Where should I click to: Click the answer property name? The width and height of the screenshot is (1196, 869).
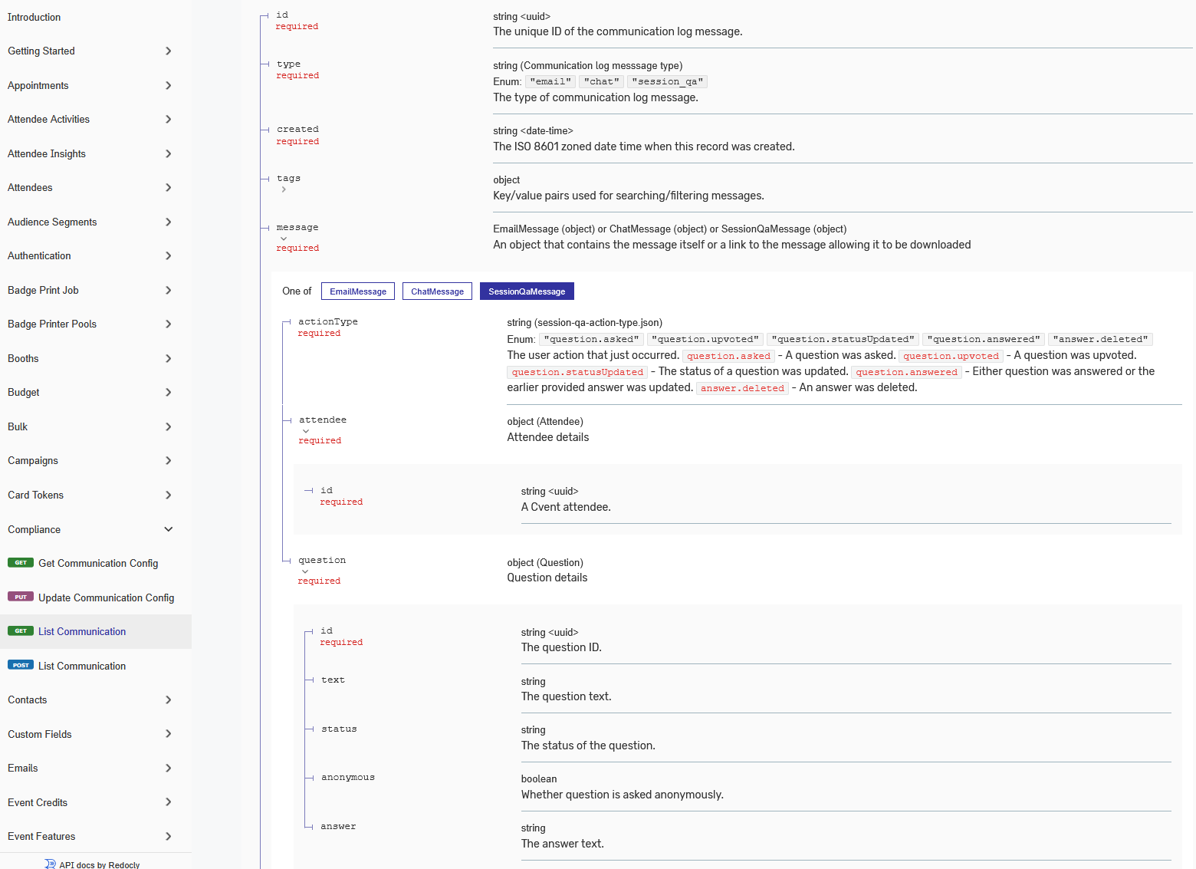click(x=338, y=826)
